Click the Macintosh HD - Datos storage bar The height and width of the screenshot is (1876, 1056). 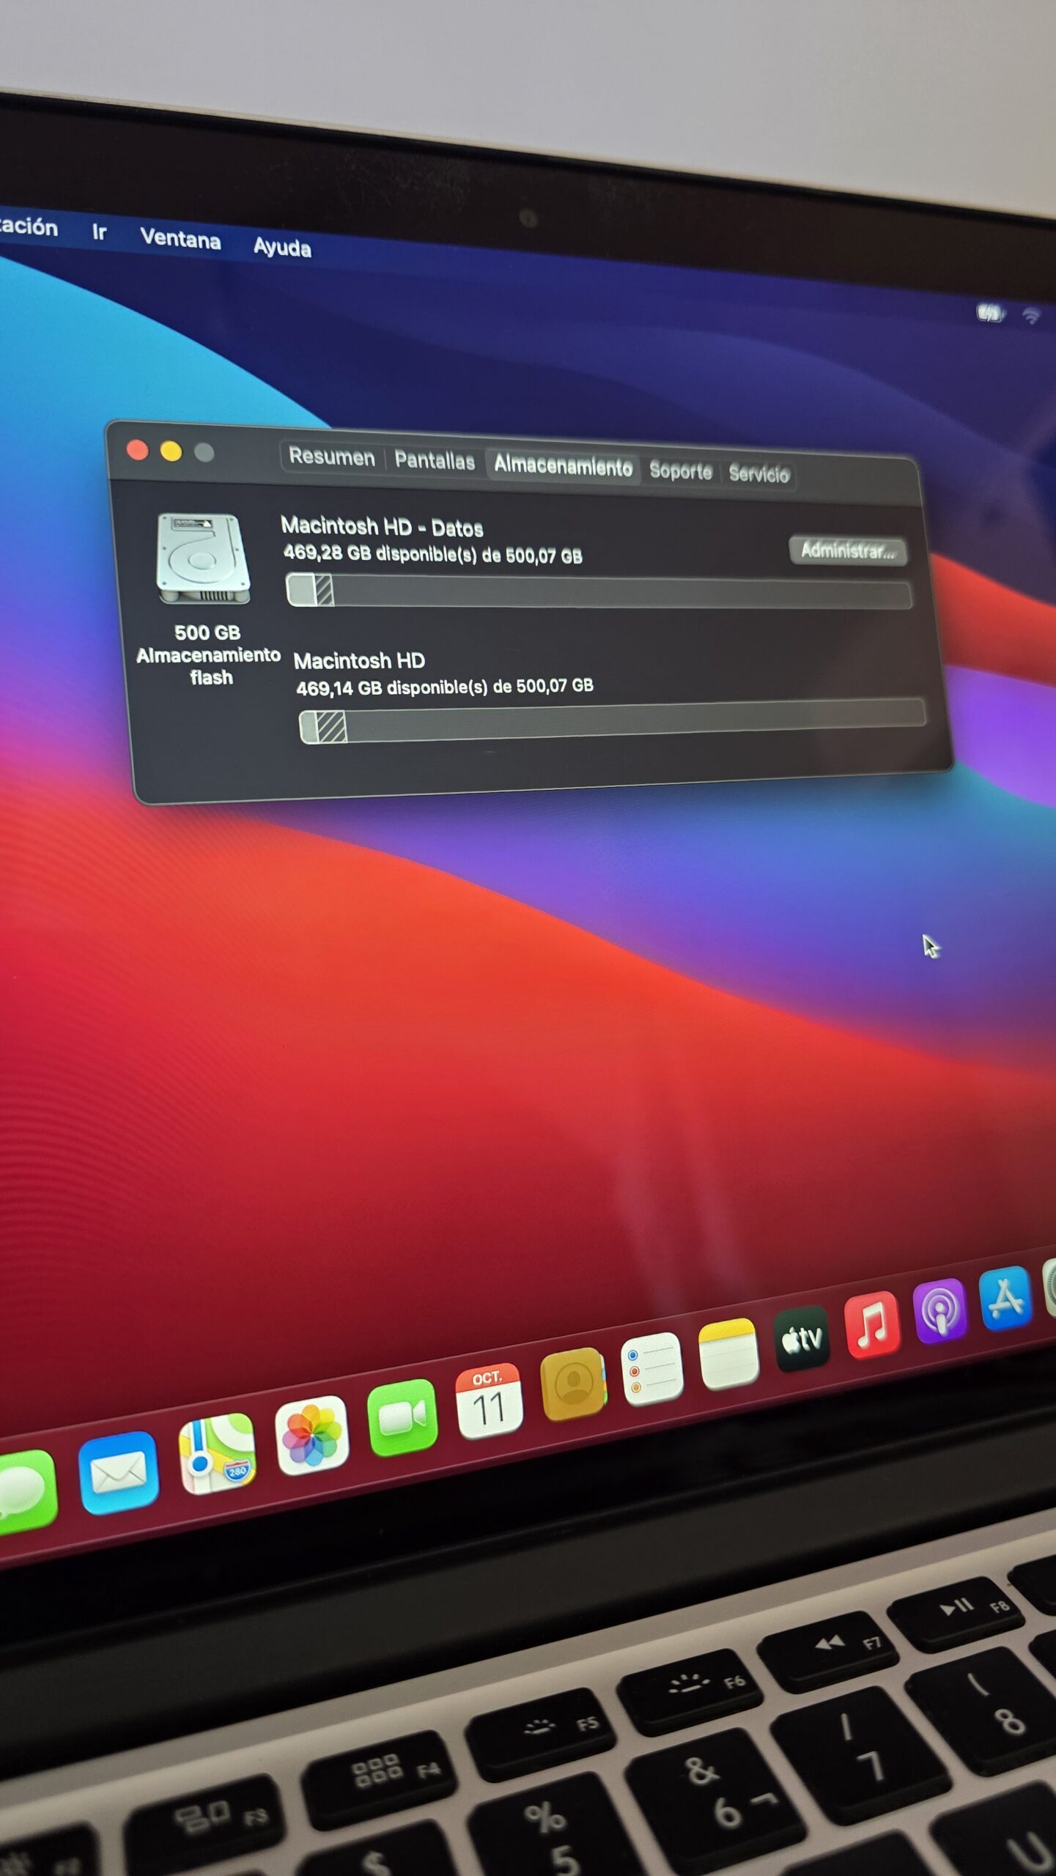pos(599,592)
